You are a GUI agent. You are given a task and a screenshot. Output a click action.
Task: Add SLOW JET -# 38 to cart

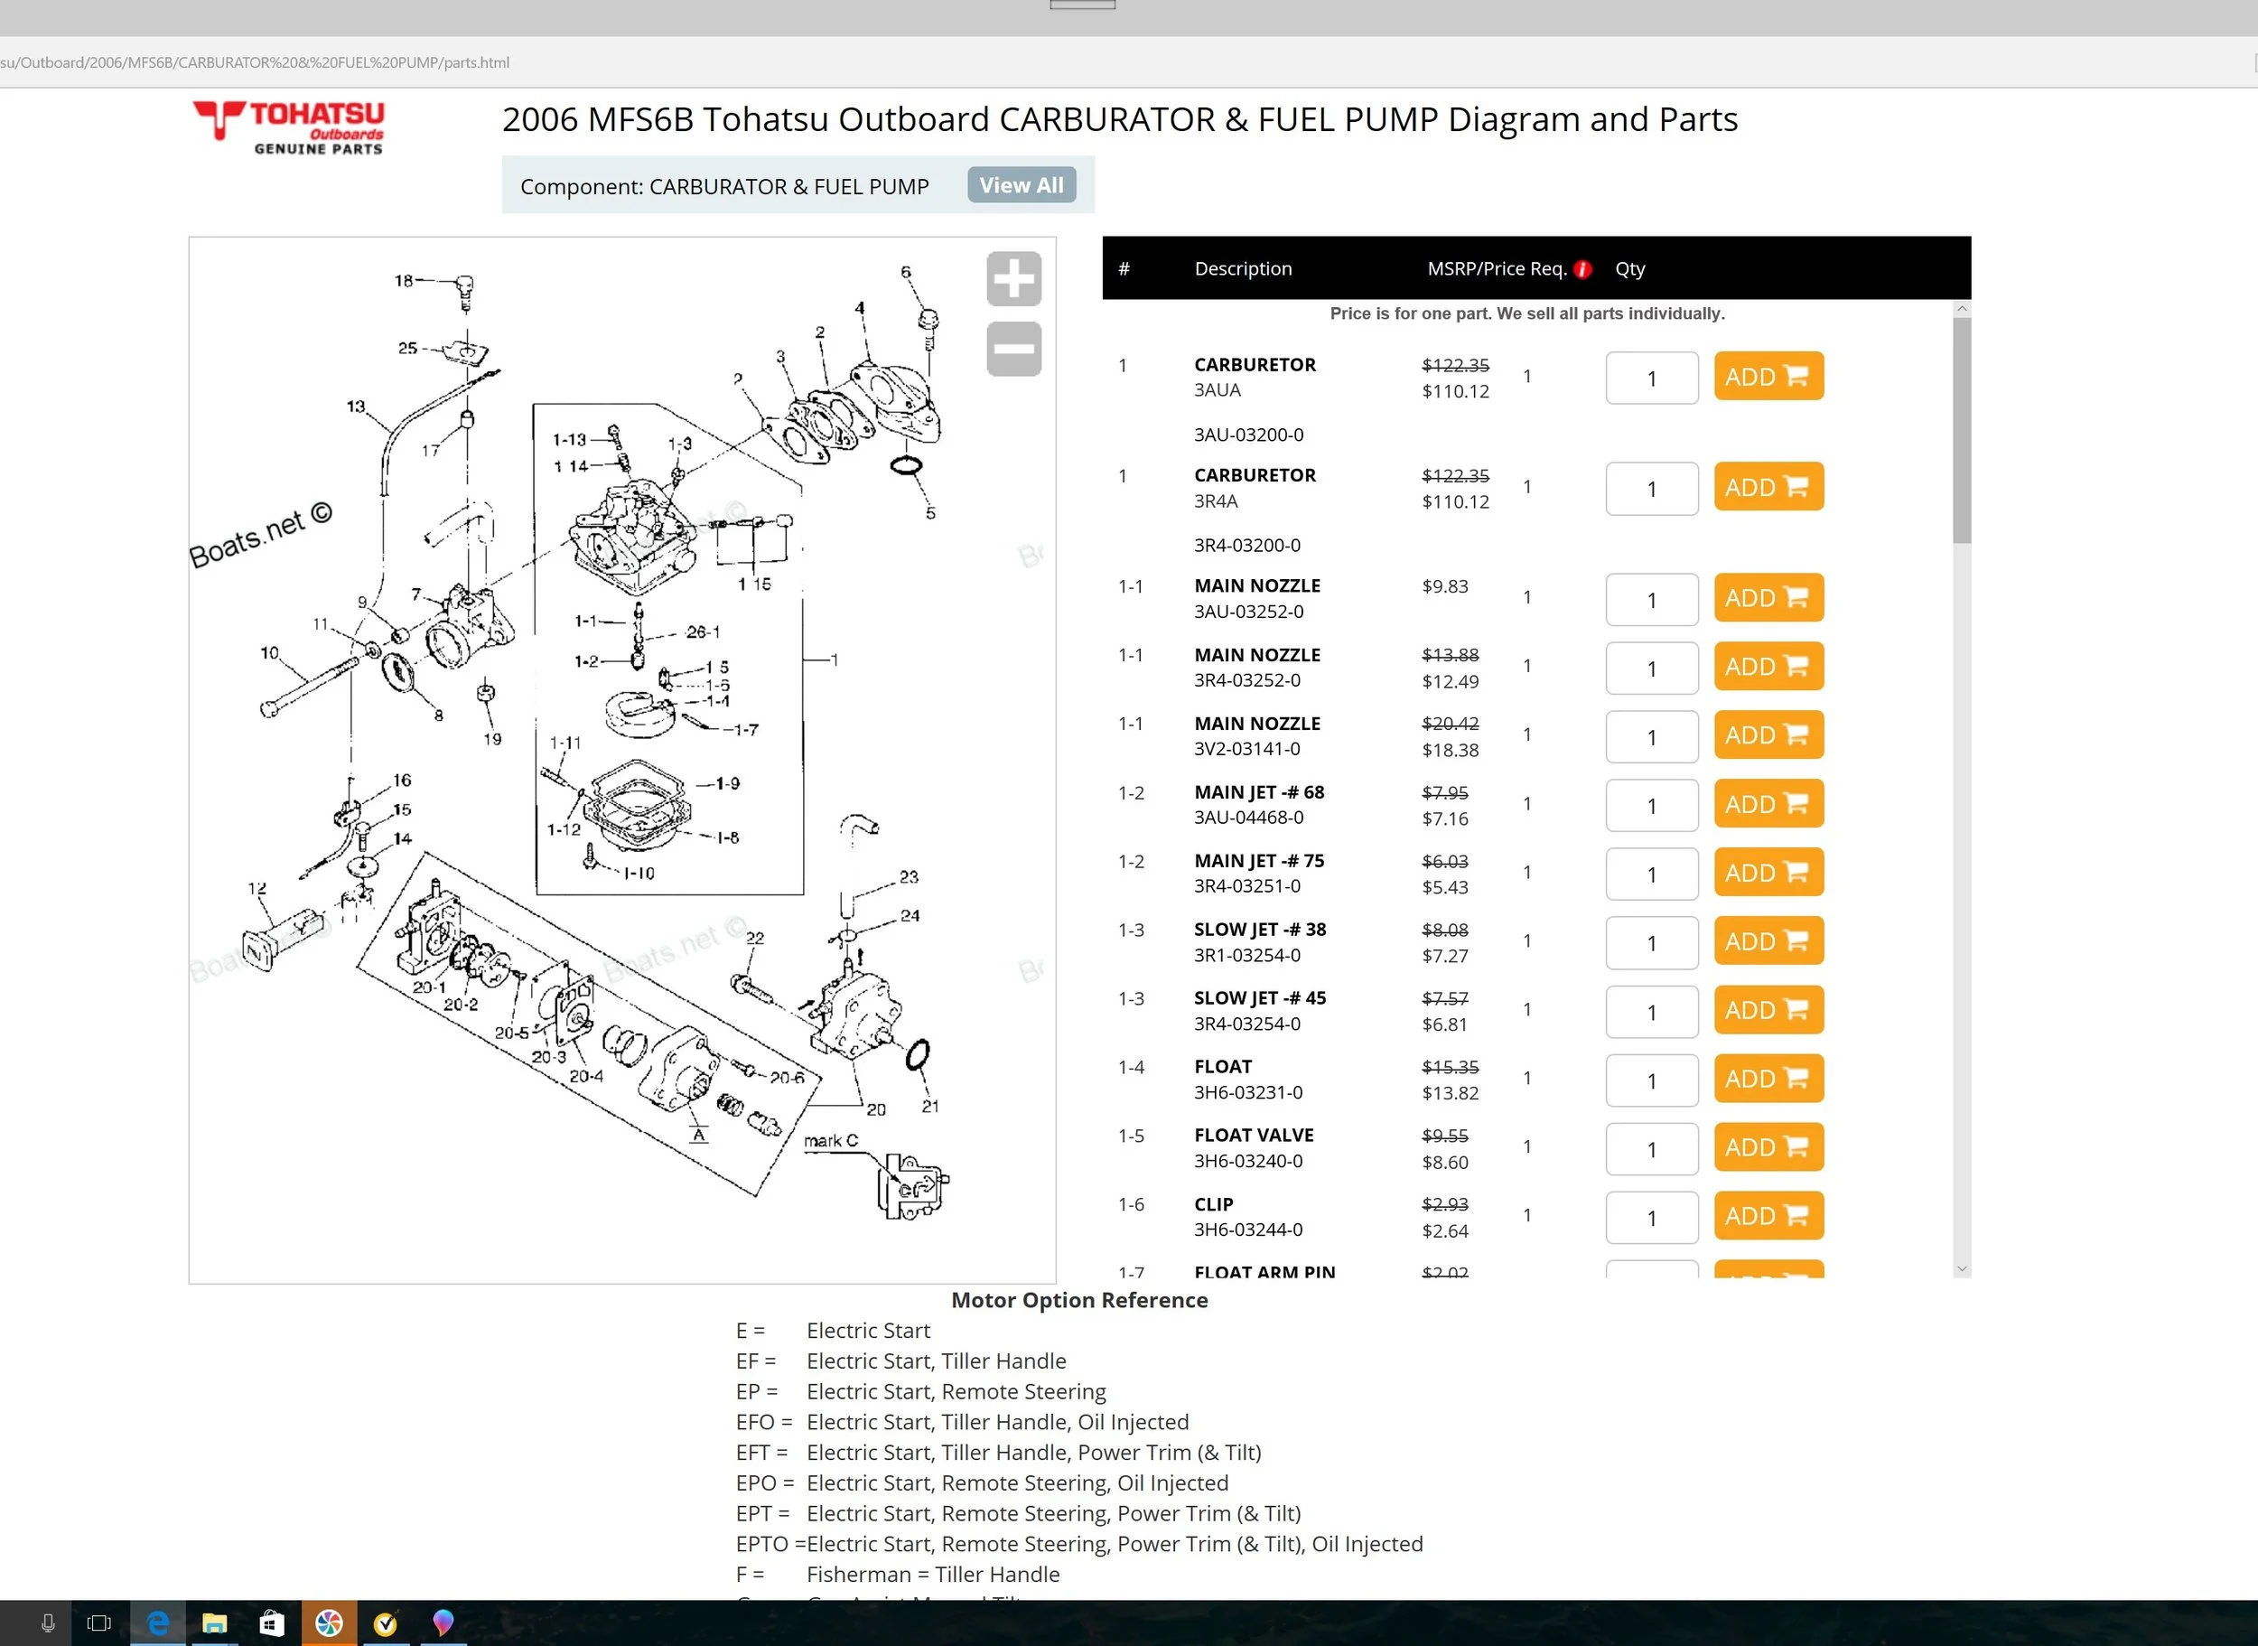[1768, 941]
